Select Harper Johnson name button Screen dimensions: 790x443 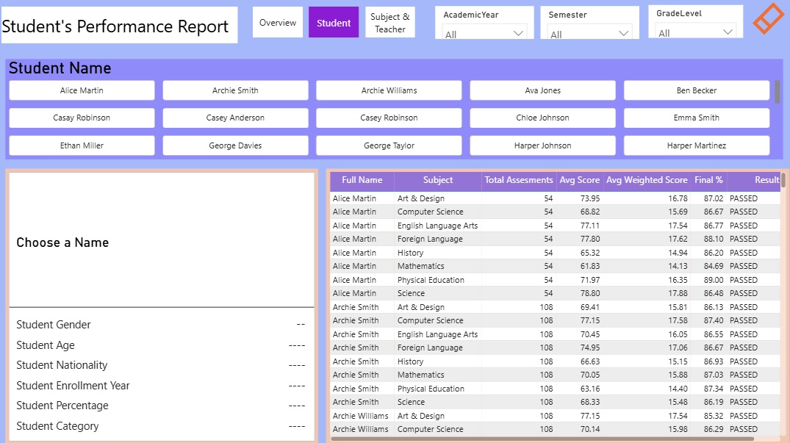point(542,145)
